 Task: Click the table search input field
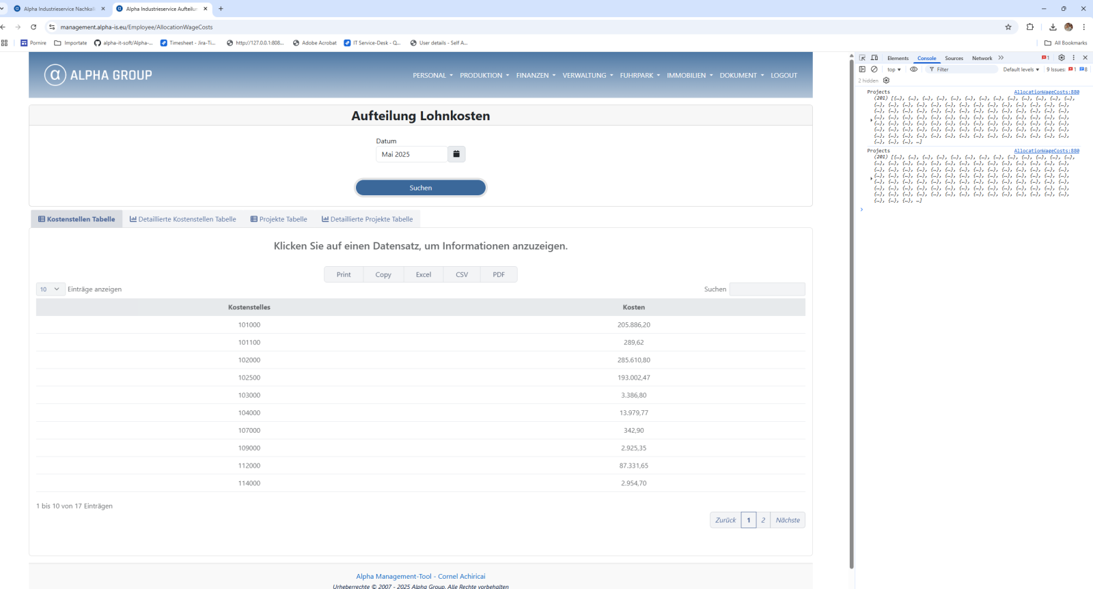(x=766, y=289)
